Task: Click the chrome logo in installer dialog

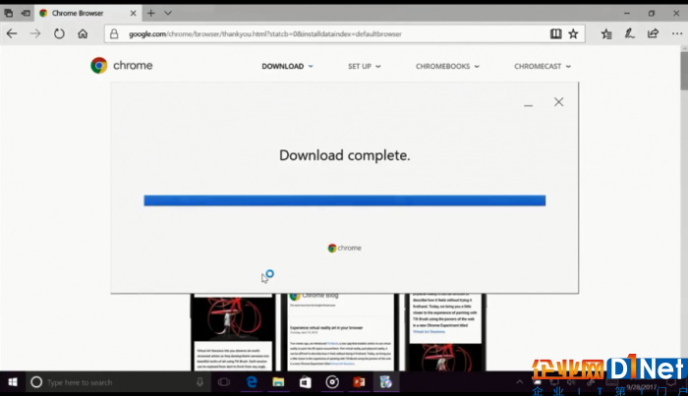Action: click(x=344, y=248)
